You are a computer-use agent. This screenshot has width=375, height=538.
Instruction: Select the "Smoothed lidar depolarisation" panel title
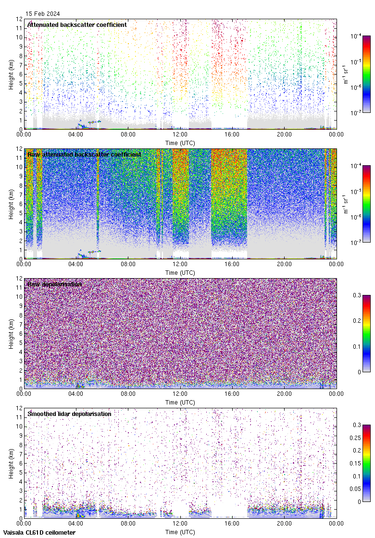pos(69,414)
